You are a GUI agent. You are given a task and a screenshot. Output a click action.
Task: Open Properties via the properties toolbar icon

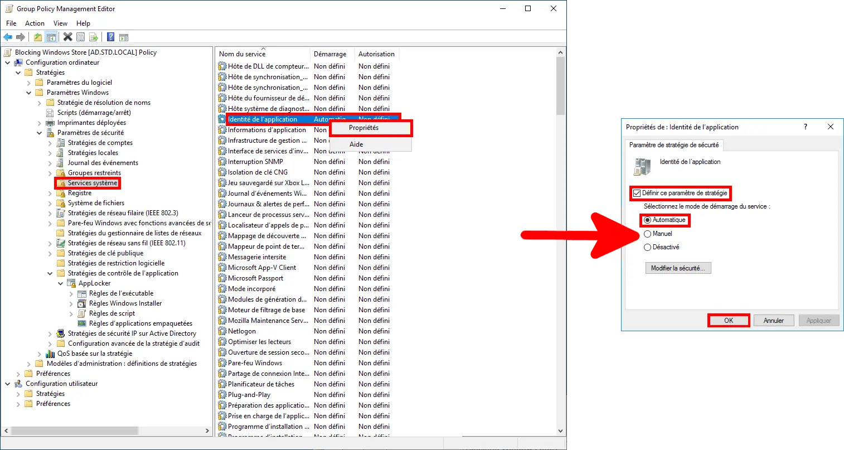[x=81, y=37]
